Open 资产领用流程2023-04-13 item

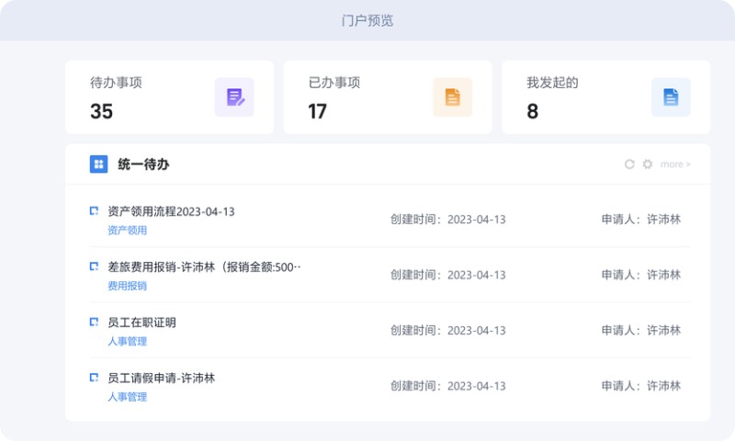[x=171, y=212]
